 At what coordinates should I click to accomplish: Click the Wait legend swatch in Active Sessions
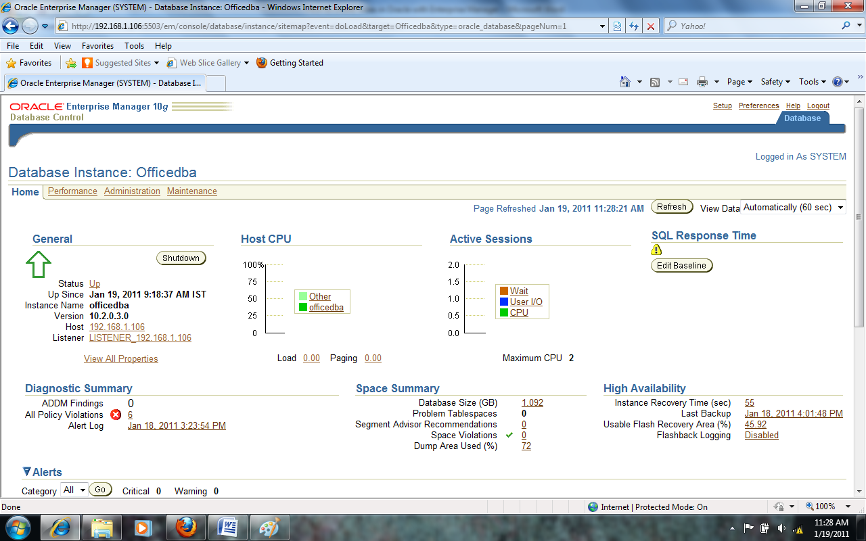click(503, 291)
